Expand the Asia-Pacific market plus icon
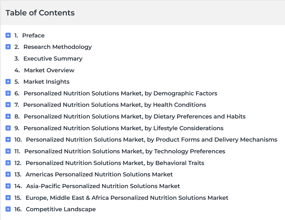Image resolution: width=285 pixels, height=220 pixels. pyautogui.click(x=8, y=186)
